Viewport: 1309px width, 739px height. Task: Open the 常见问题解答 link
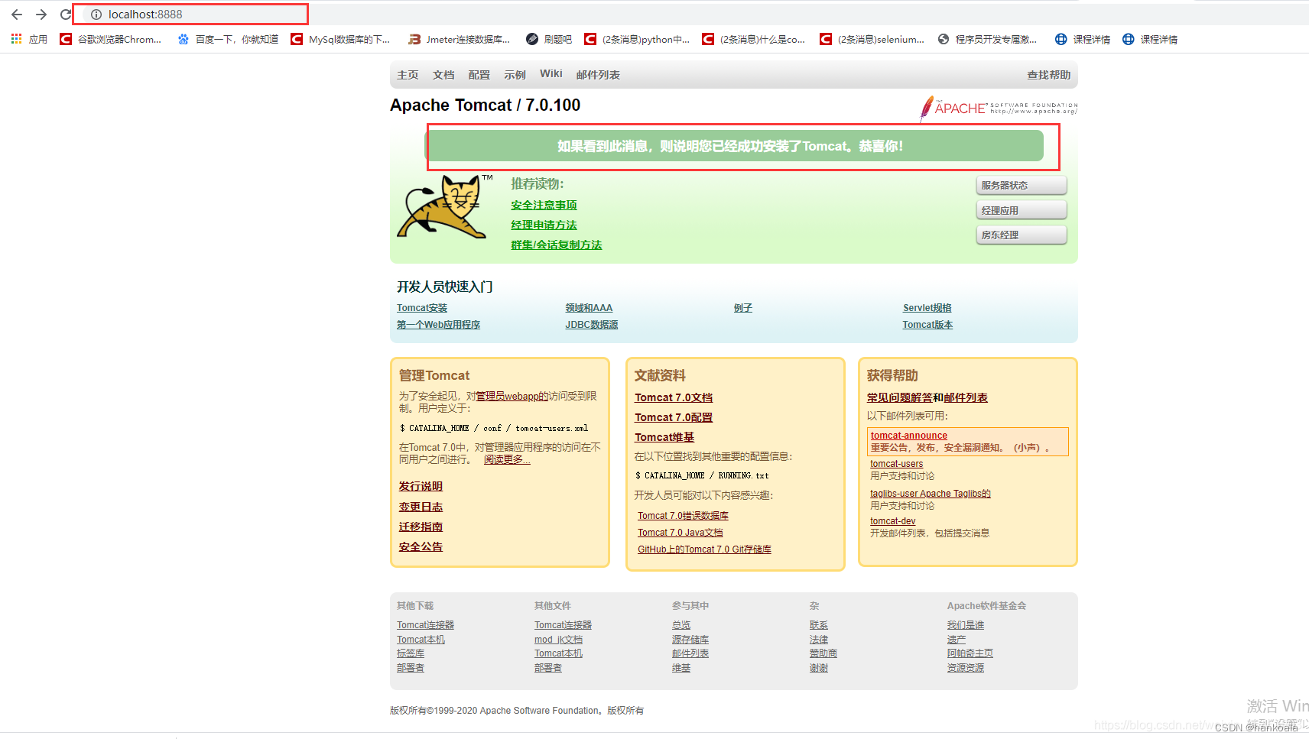tap(899, 397)
